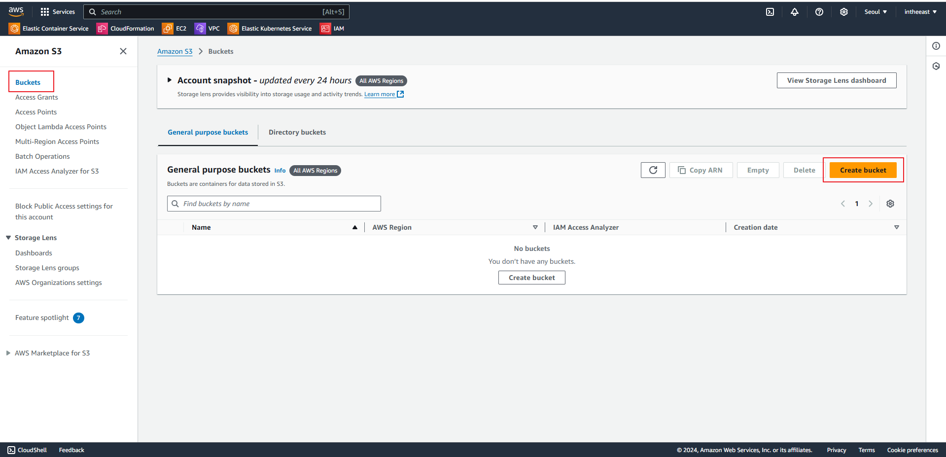Open the IAM shortcut

point(332,29)
